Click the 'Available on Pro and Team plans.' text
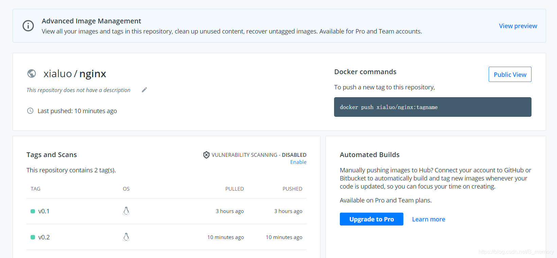Image resolution: width=557 pixels, height=258 pixels. [x=386, y=200]
